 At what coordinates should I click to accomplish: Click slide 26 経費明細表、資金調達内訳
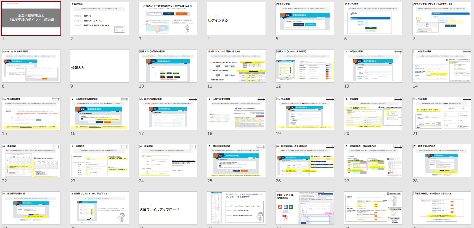coord(305,161)
